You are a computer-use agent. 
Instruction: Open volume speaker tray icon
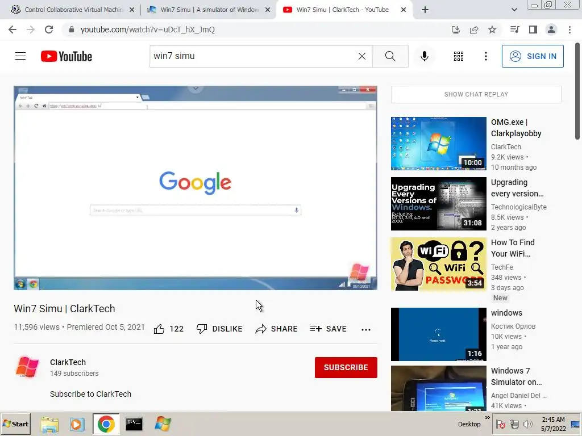pyautogui.click(x=527, y=424)
